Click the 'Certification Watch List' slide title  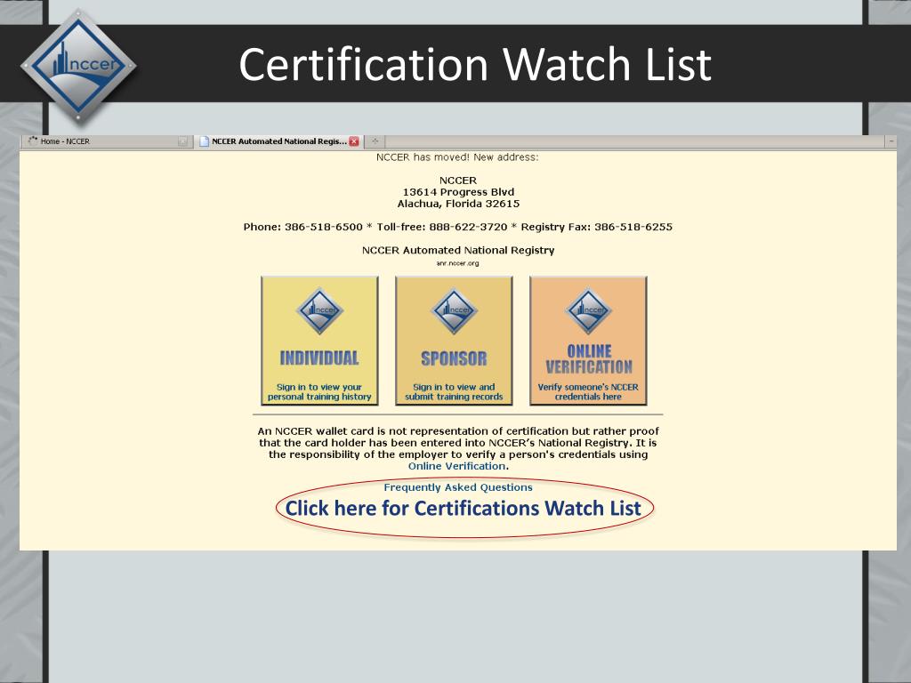[475, 64]
